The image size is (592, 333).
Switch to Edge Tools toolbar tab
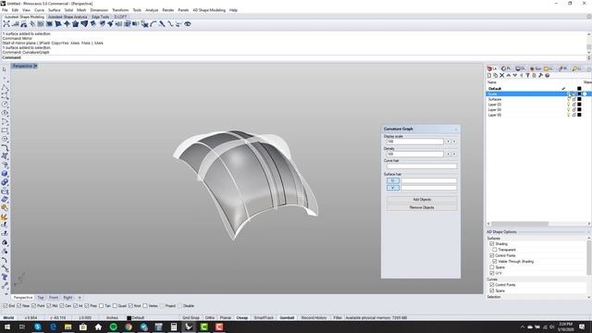101,17
